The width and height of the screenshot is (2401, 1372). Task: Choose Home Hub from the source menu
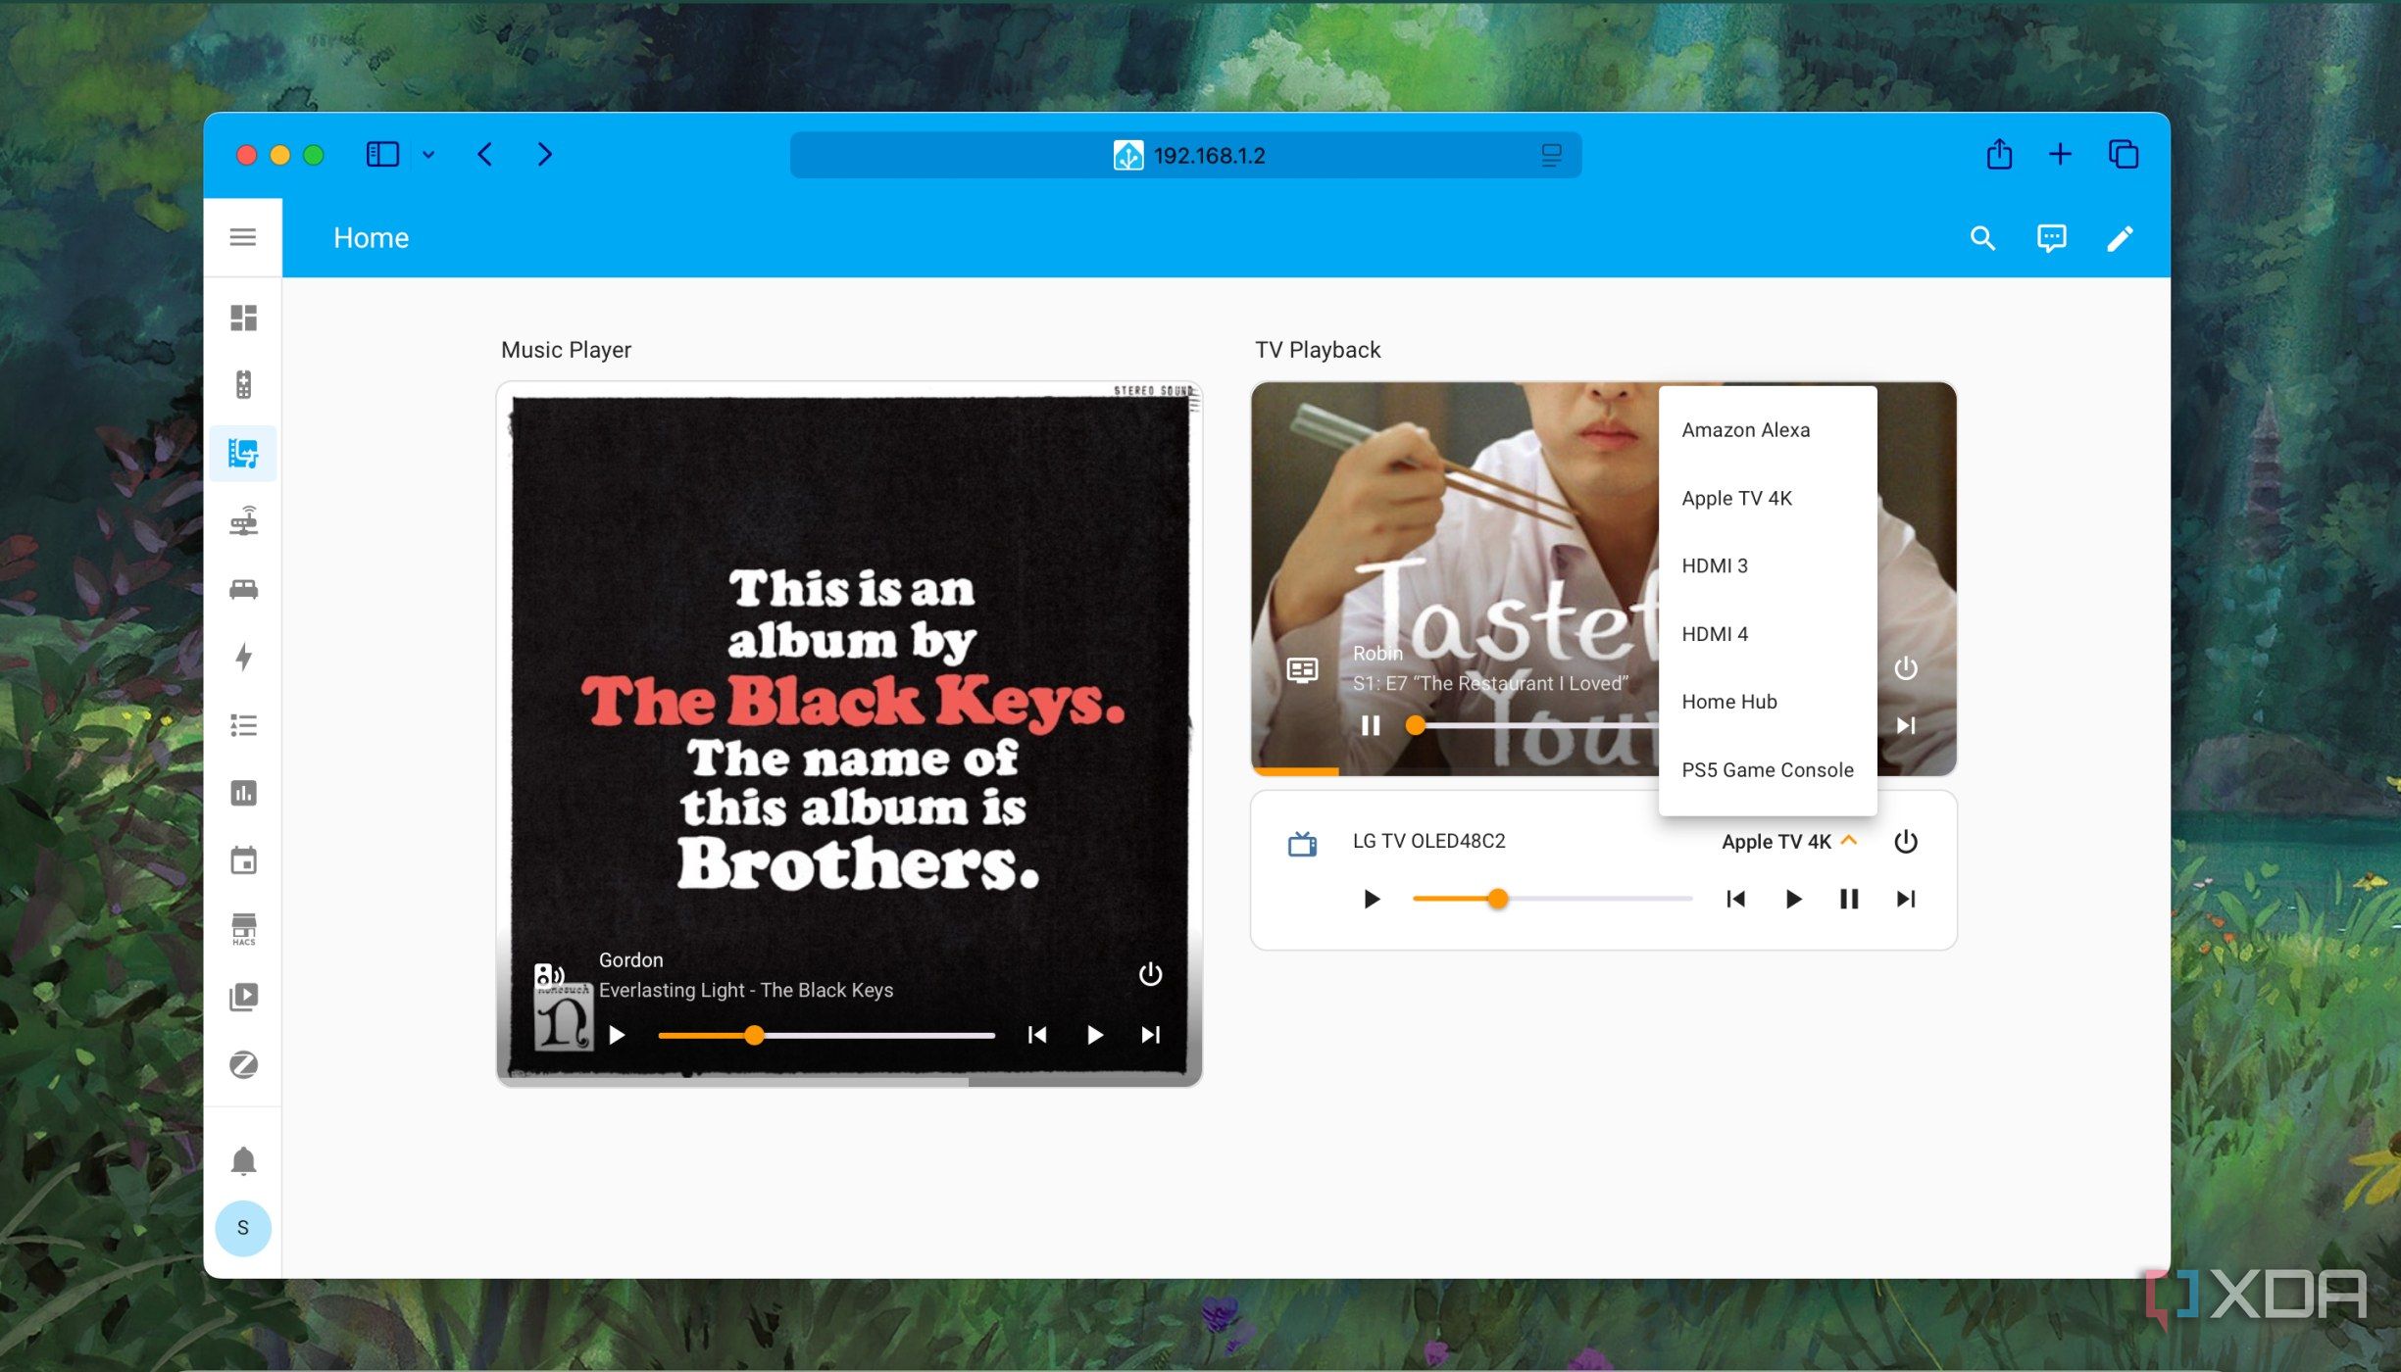click(x=1767, y=702)
